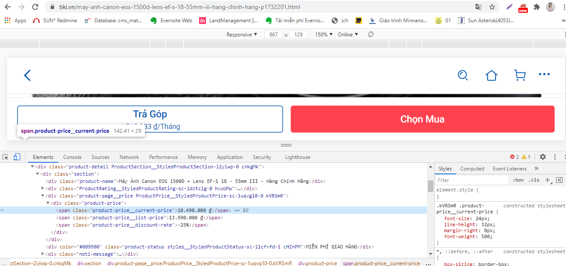The height and width of the screenshot is (266, 566).
Task: Click the viewport width field 867
Action: 274,34
